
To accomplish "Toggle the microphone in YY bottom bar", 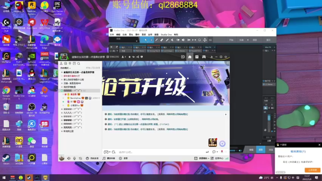I will [74, 158].
